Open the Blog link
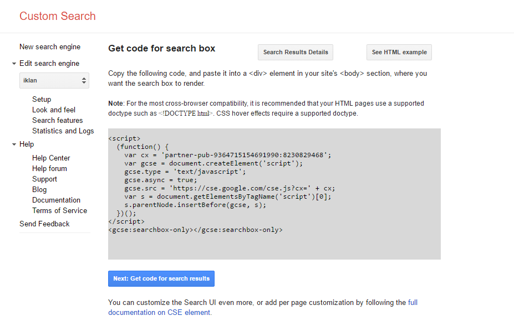The height and width of the screenshot is (326, 514). click(39, 189)
